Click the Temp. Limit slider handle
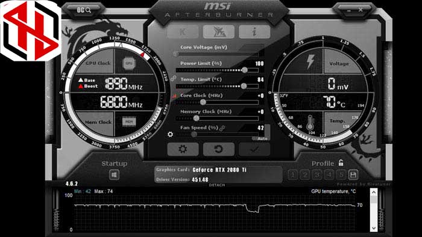 244,86
